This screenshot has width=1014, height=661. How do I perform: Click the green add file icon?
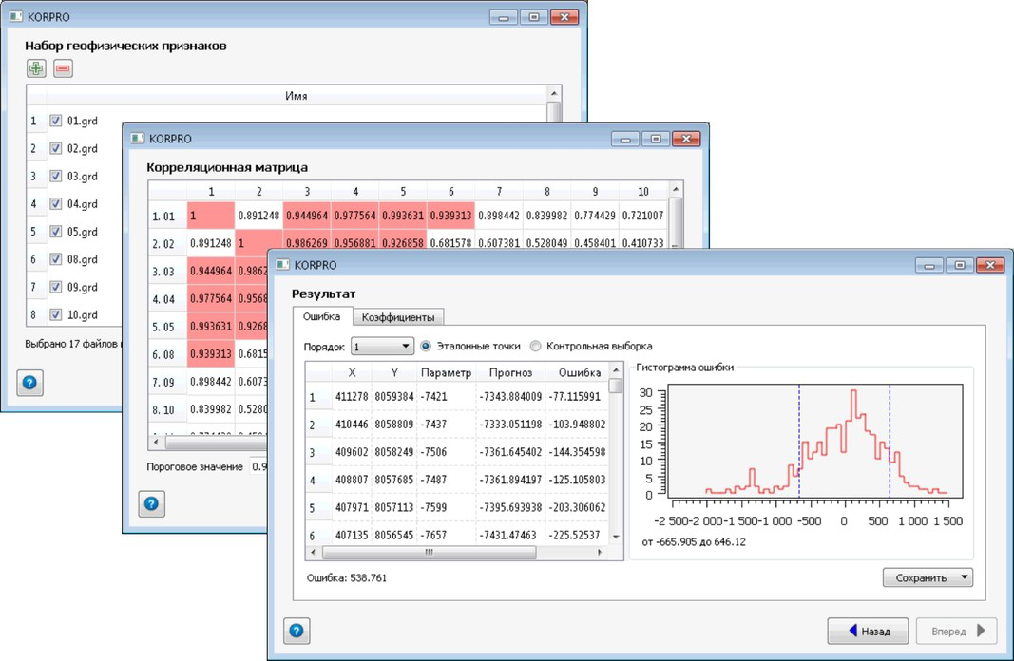(36, 68)
